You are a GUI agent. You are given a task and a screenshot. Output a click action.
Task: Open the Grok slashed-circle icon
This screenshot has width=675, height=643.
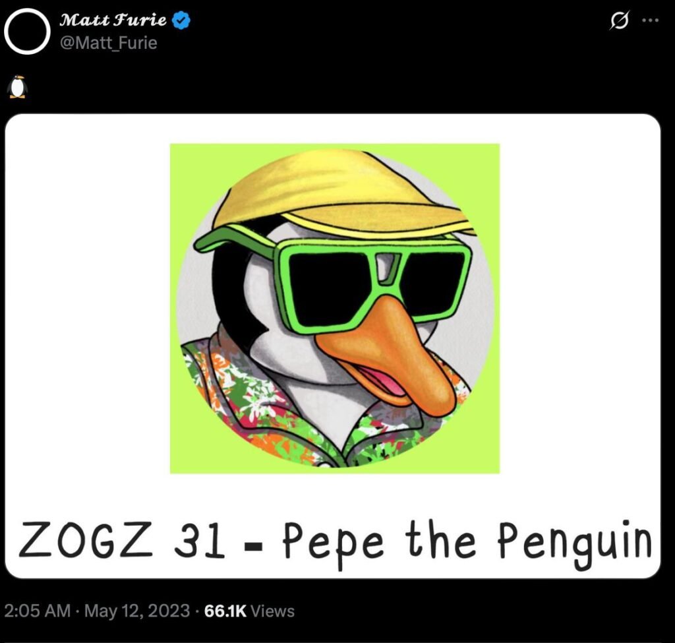click(x=619, y=21)
